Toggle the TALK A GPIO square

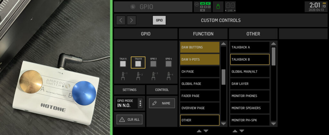point(123,63)
